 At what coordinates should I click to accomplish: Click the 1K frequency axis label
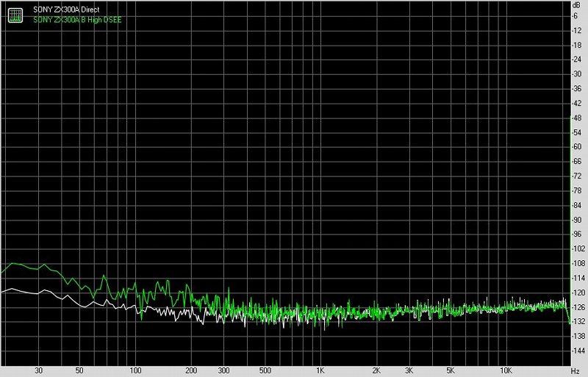coord(320,371)
